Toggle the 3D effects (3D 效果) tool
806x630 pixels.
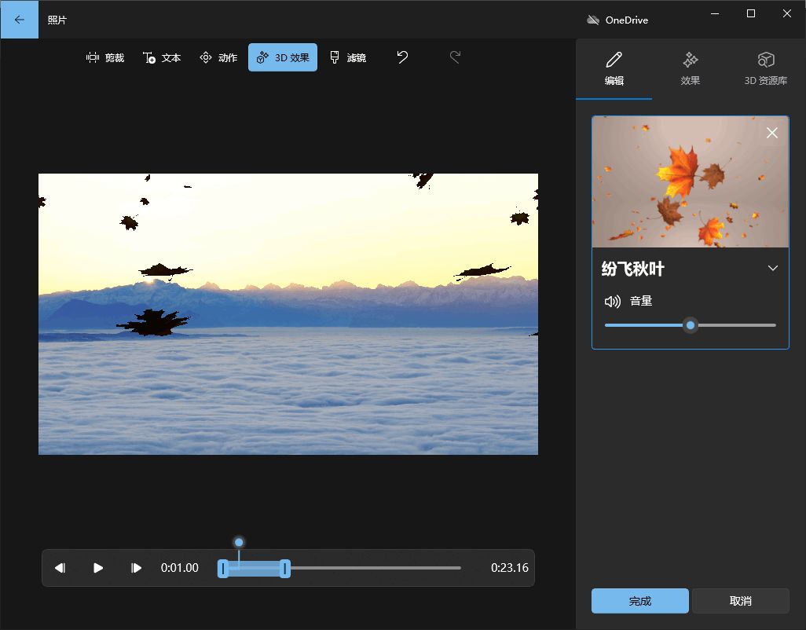click(283, 57)
